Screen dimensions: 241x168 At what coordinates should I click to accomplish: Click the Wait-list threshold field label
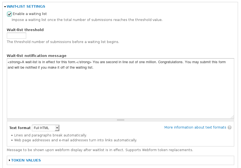coord(25,30)
